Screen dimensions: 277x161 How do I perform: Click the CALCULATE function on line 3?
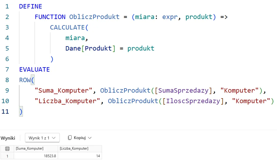67,27
